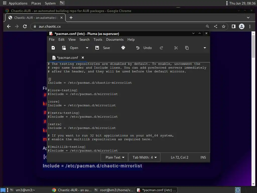This screenshot has width=257, height=193.
Task: Click the #[core-testing] line
Action: (62, 90)
